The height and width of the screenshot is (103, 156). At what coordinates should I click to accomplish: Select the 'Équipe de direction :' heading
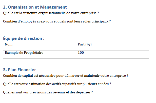tap(24, 38)
